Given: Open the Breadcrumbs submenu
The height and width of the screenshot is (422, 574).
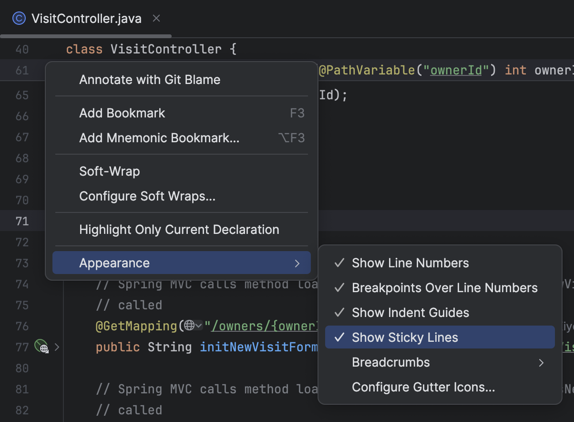Looking at the screenshot, I should 390,362.
